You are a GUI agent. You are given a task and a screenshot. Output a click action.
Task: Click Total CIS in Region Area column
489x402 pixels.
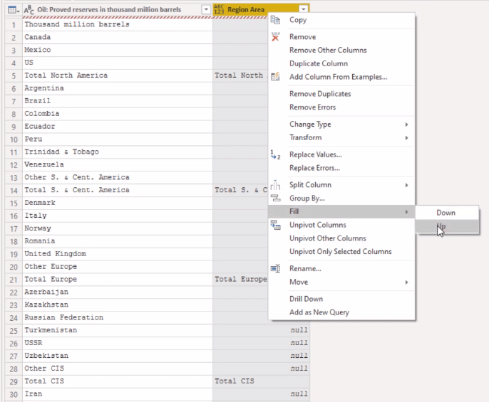[261, 381]
